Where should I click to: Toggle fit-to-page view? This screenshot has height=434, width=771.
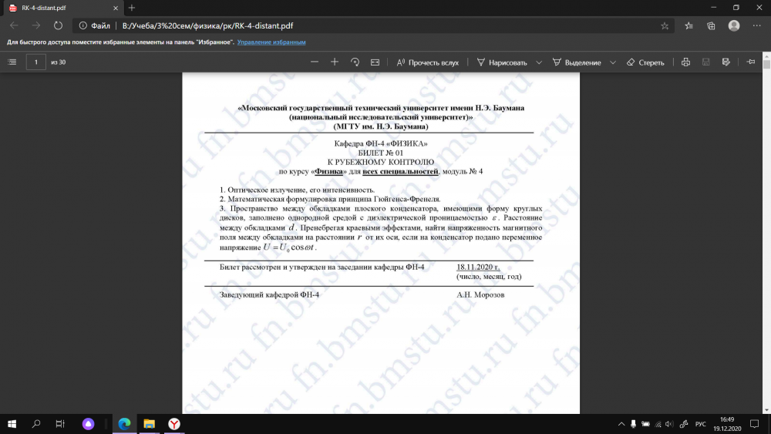tap(375, 62)
